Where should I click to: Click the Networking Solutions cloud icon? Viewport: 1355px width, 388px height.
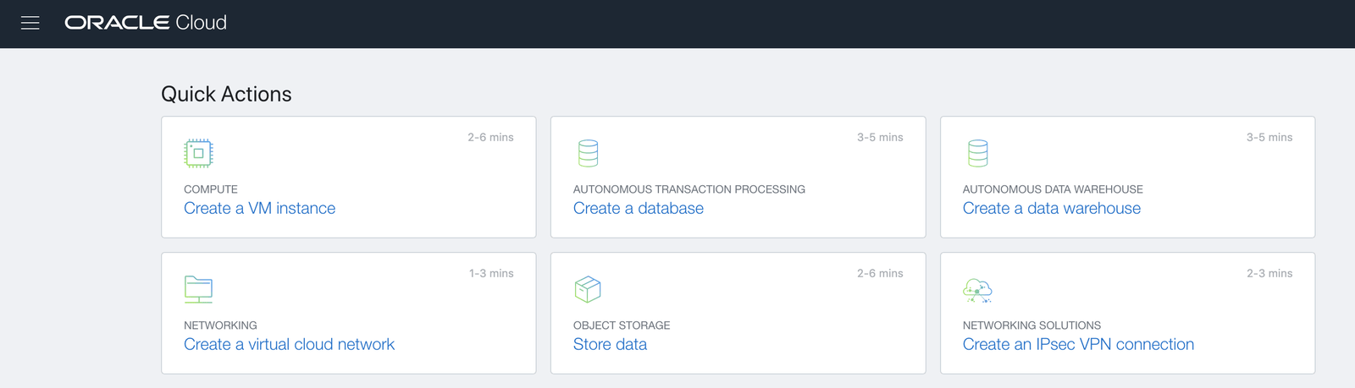977,290
